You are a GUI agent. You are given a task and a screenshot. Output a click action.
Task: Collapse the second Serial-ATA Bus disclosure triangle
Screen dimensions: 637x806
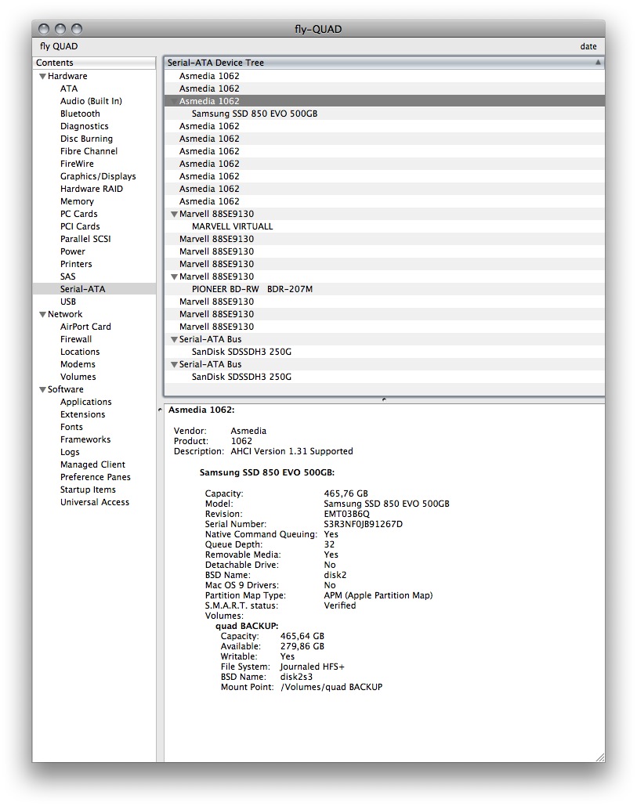tap(174, 364)
